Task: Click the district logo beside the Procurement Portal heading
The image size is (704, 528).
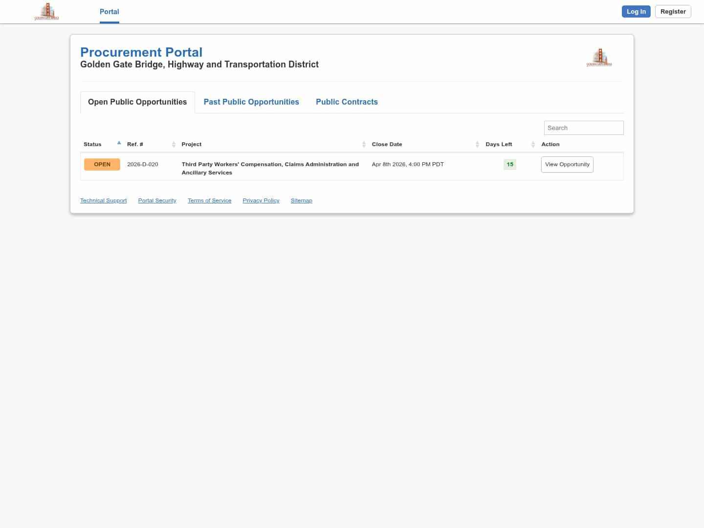Action: [599, 57]
